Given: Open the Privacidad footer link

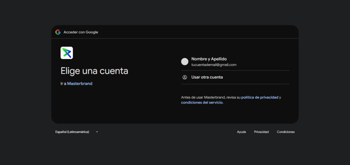Looking at the screenshot, I should (x=261, y=132).
